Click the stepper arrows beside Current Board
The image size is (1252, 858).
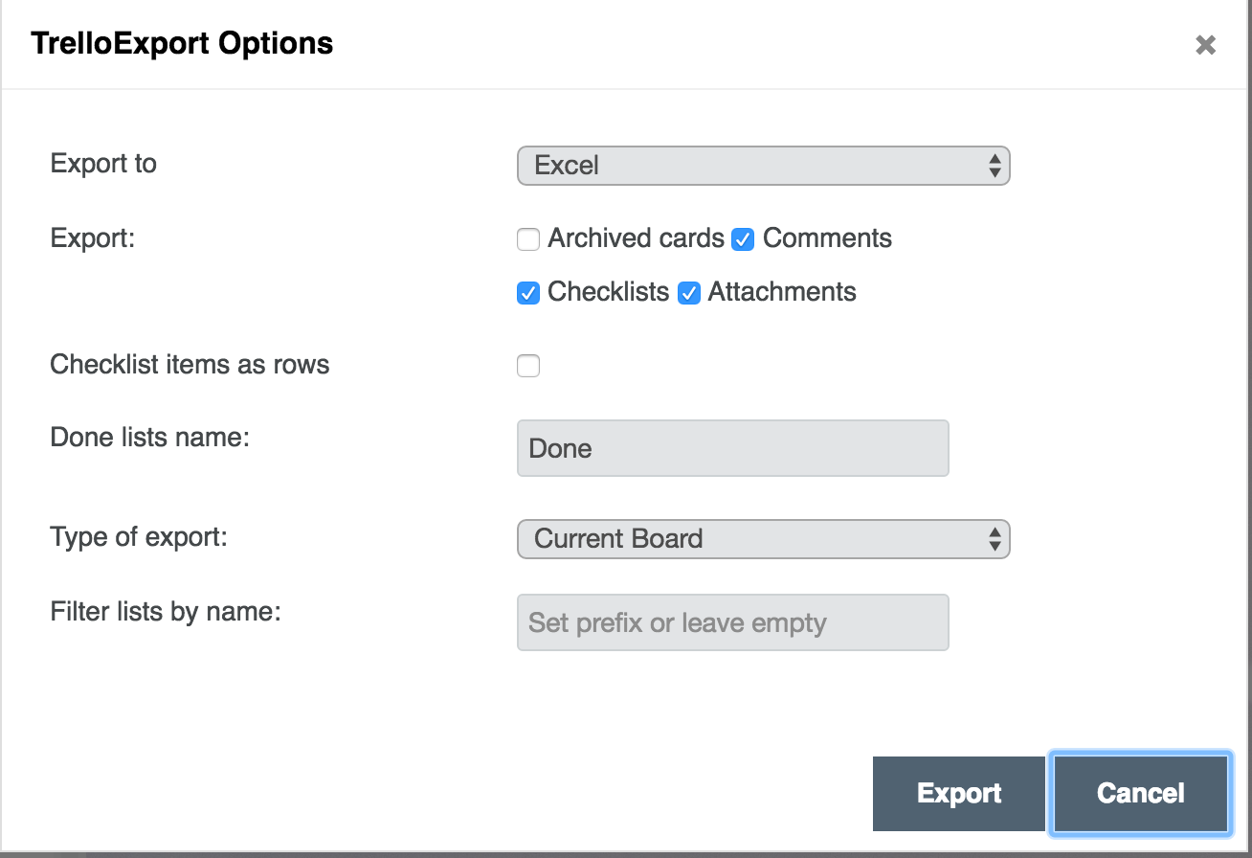997,538
